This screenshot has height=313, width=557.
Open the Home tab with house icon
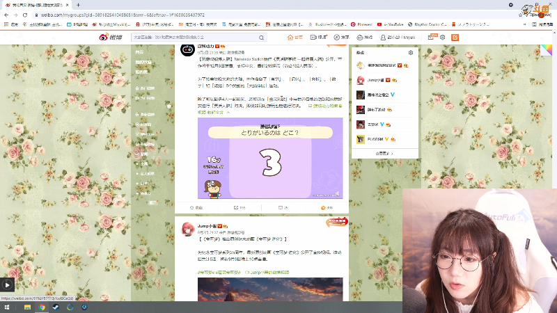tap(295, 38)
